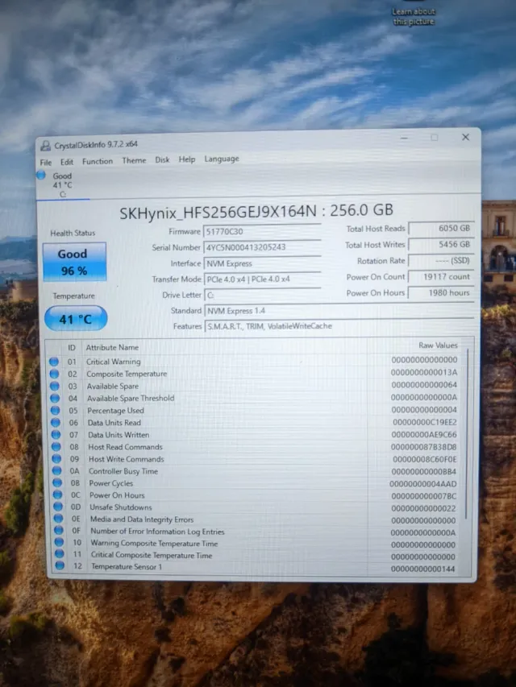Open the Function menu

(x=98, y=161)
